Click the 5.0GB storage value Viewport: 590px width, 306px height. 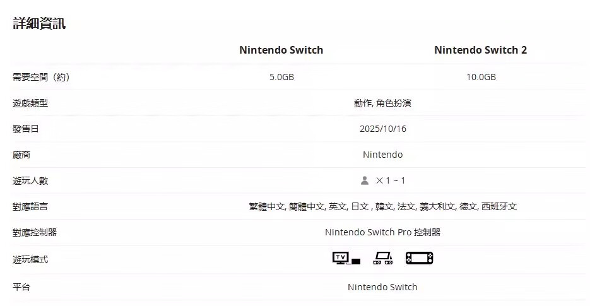pyautogui.click(x=281, y=77)
